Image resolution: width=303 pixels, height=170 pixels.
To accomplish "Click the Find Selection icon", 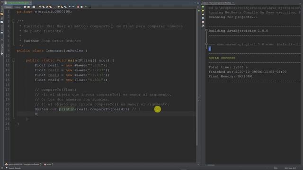I will click(x=40, y=7).
